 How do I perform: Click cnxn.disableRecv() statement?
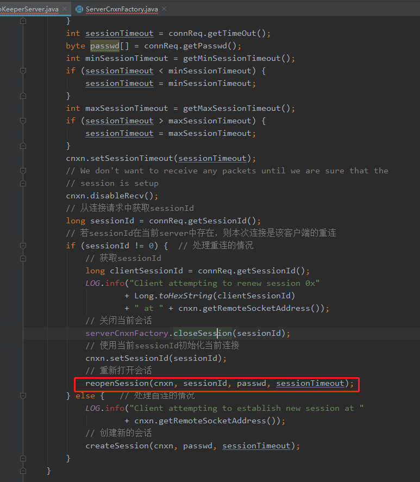112,196
